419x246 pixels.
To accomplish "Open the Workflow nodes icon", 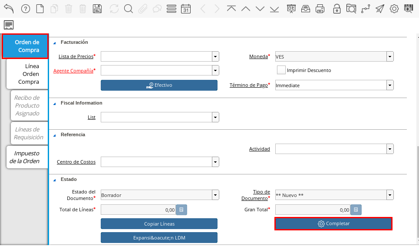I will (366, 9).
